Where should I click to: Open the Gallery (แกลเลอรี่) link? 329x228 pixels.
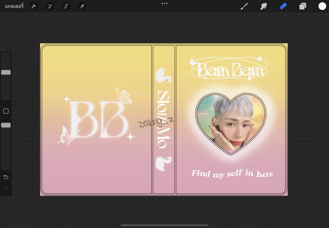point(14,6)
